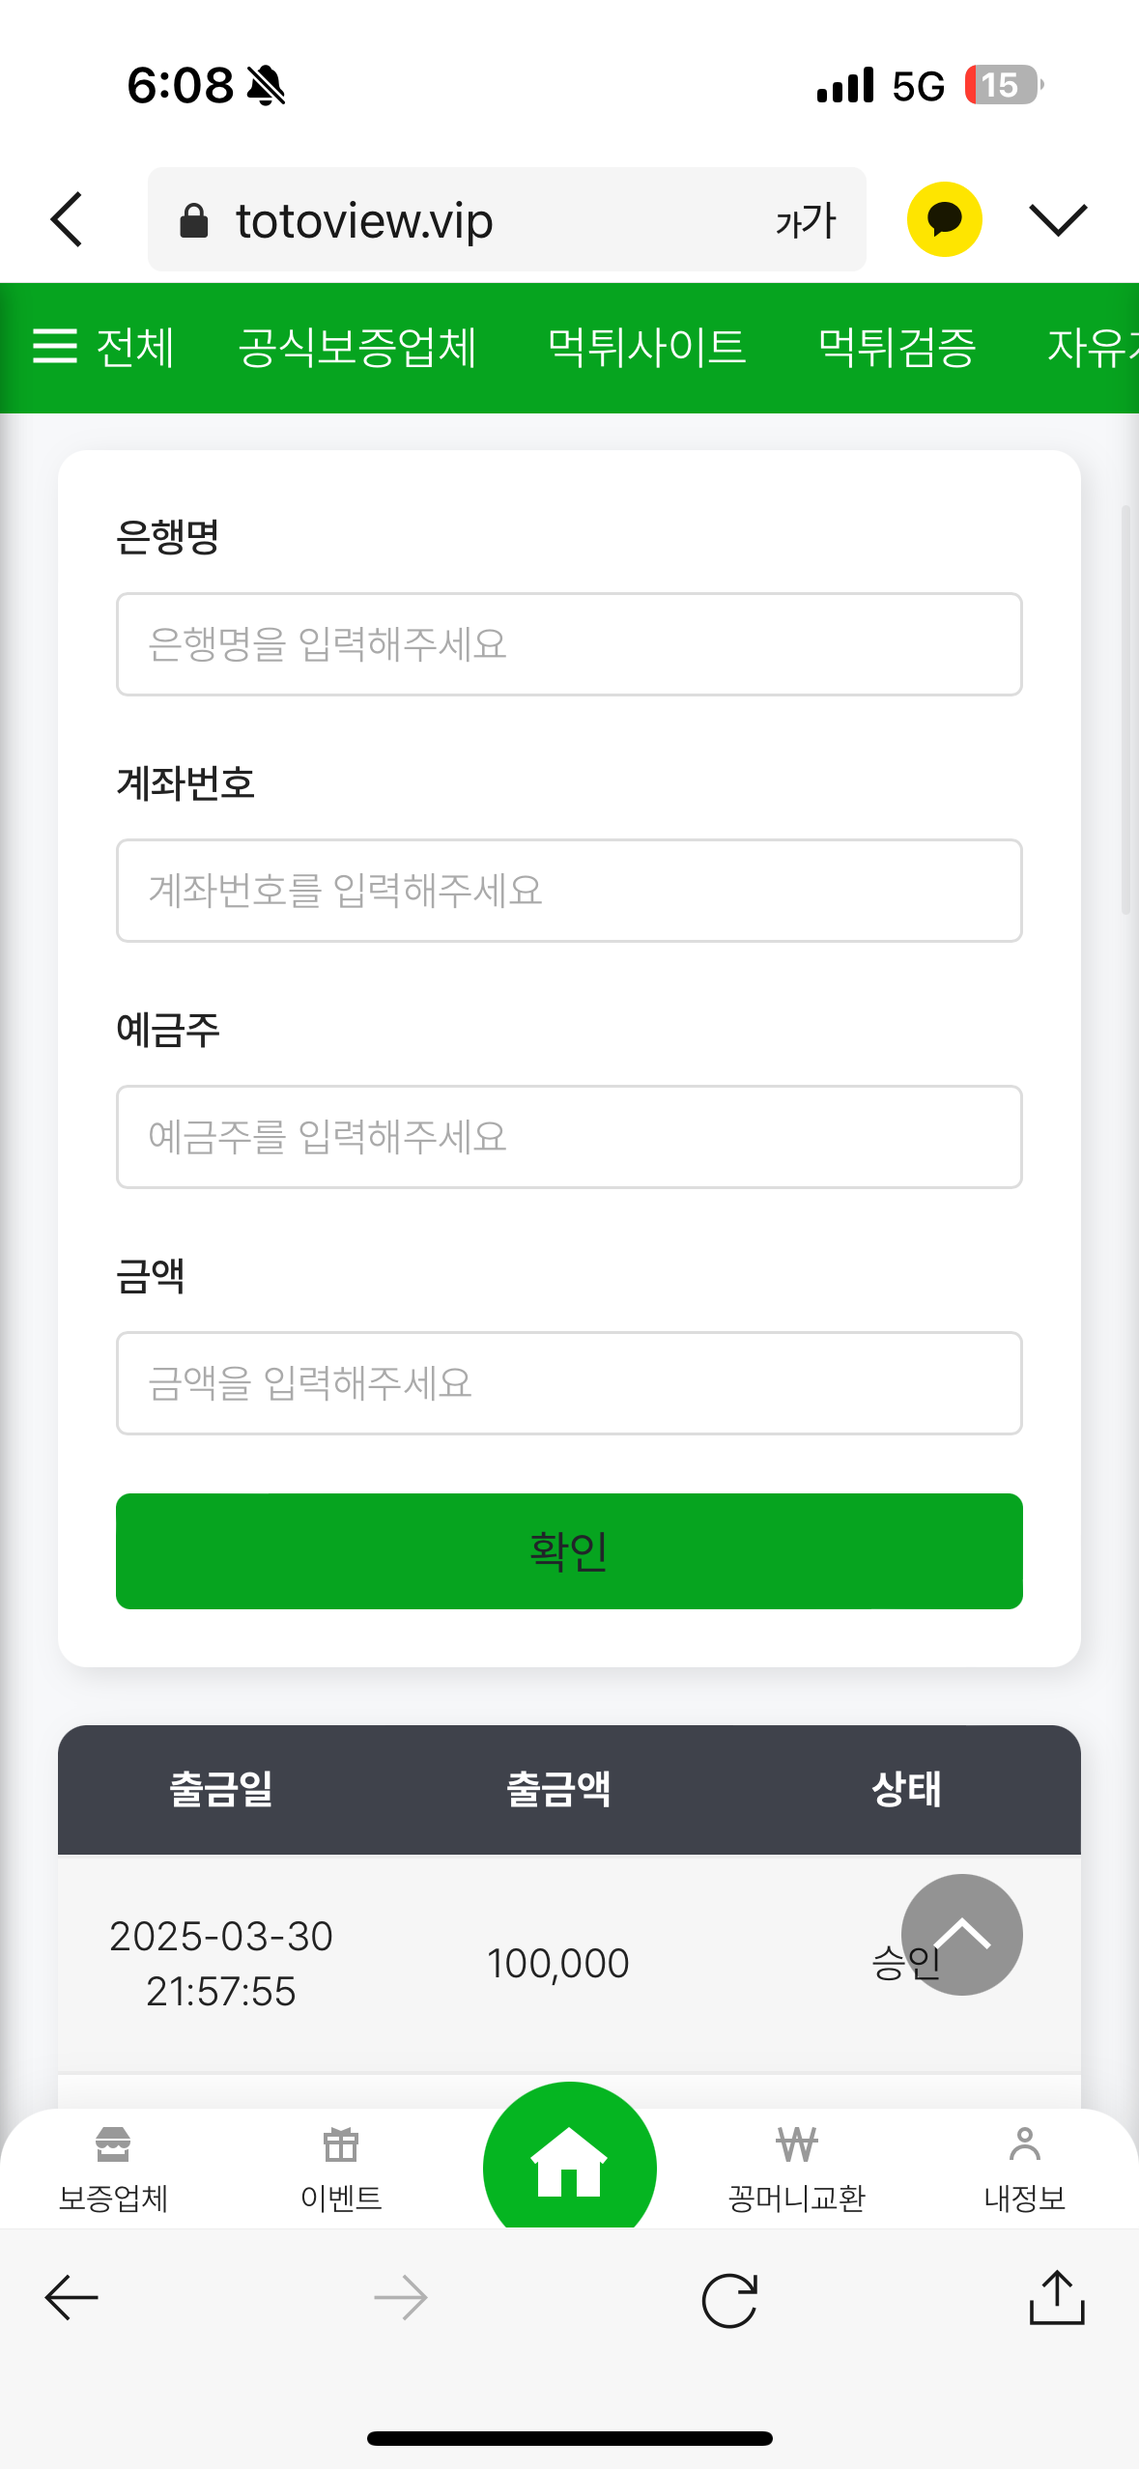Open the KakaoTalk chat bubble icon
Viewport: 1139px width, 2469px height.
[944, 219]
